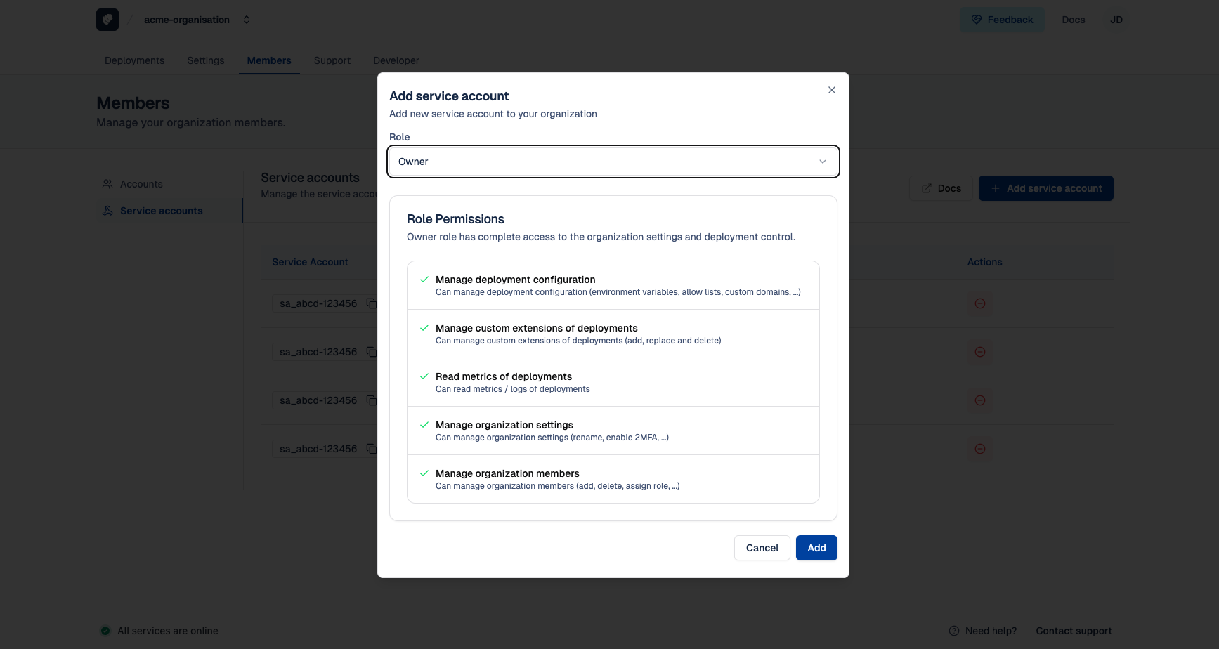Screen dimensions: 1219x649
Task: Remove the last service account row
Action: [979, 449]
